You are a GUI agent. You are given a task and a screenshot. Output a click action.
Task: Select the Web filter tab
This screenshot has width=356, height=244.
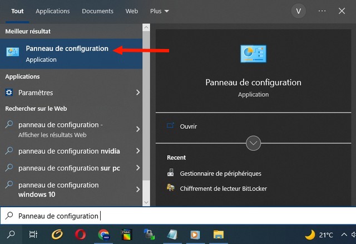pos(132,11)
